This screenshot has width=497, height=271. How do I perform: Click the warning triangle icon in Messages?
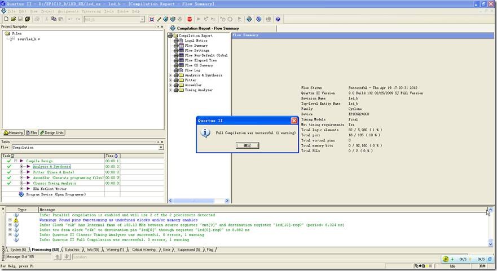point(16,220)
